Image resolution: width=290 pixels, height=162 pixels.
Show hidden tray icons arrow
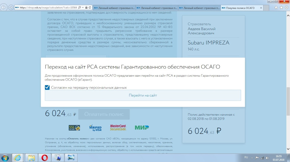252,158
